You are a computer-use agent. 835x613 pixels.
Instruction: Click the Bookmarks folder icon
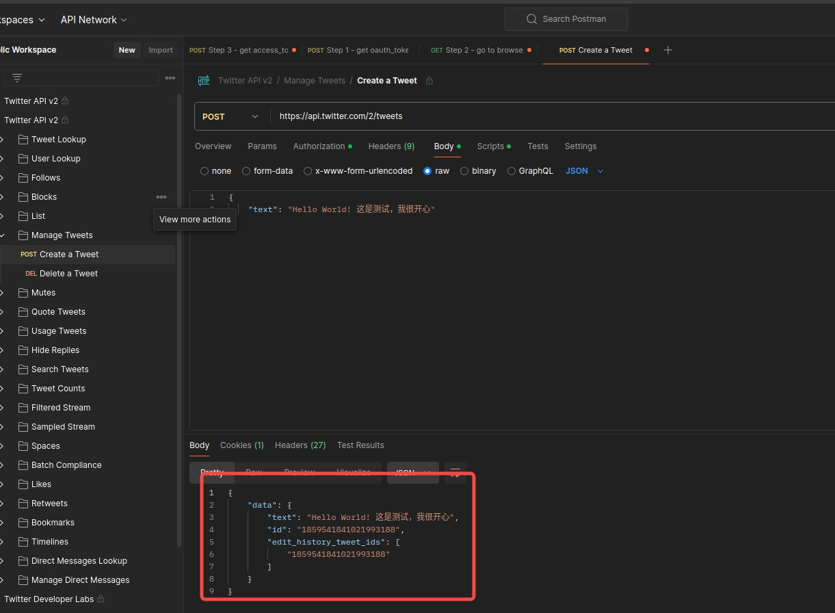pos(23,523)
